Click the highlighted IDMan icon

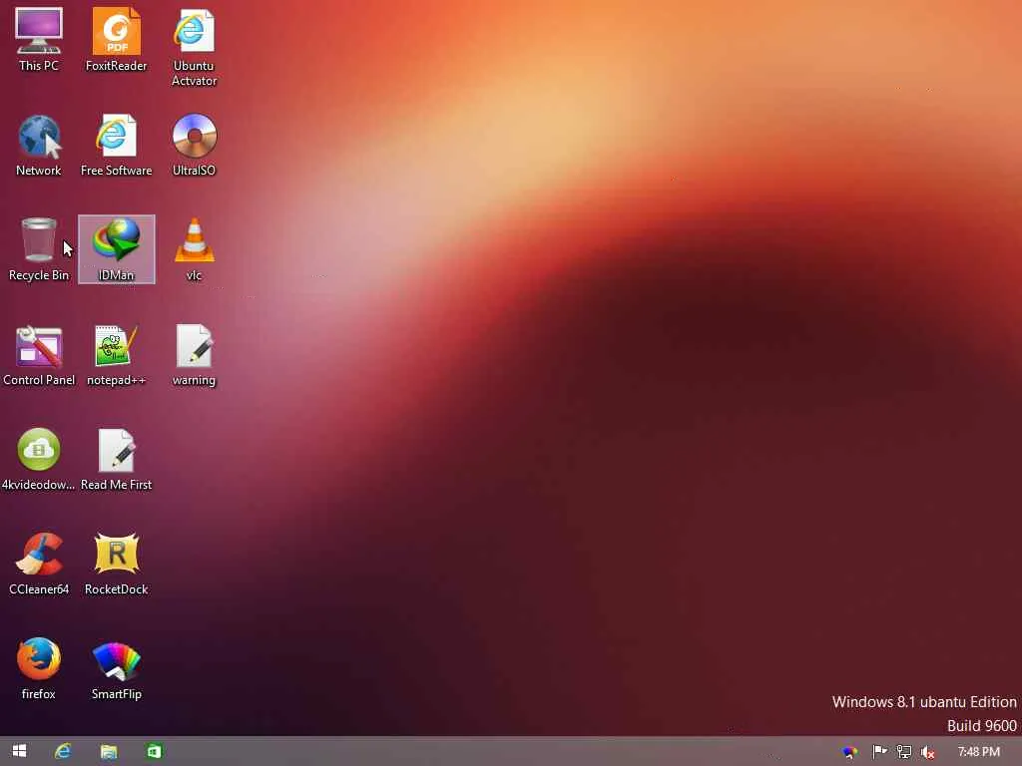click(116, 249)
